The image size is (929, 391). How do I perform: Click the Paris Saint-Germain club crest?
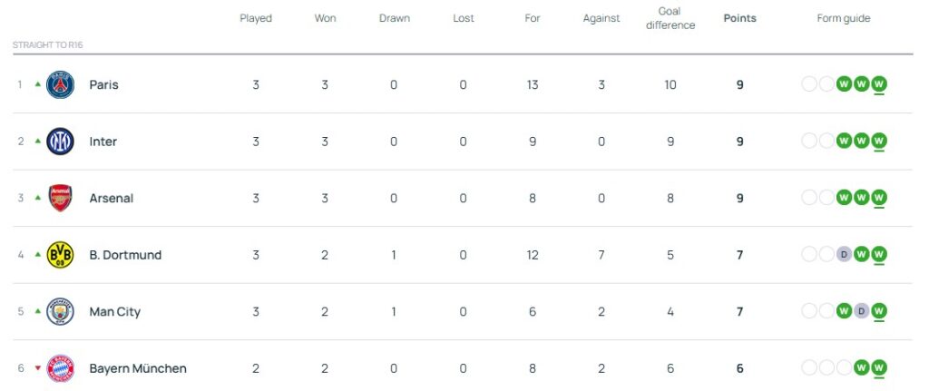(x=60, y=85)
